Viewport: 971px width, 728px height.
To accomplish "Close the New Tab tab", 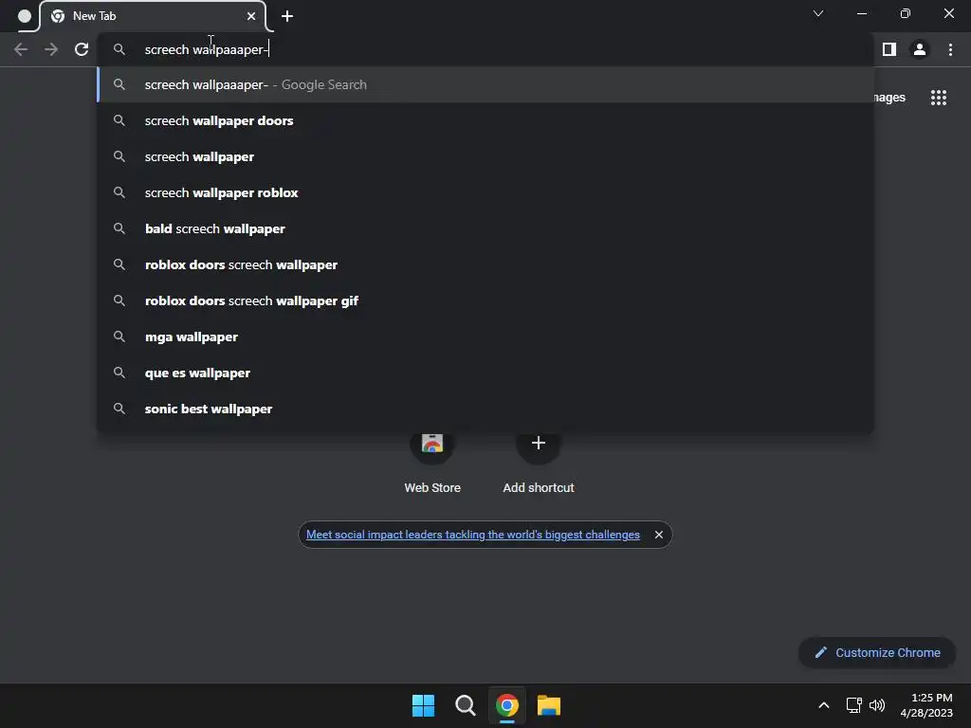I will [250, 16].
